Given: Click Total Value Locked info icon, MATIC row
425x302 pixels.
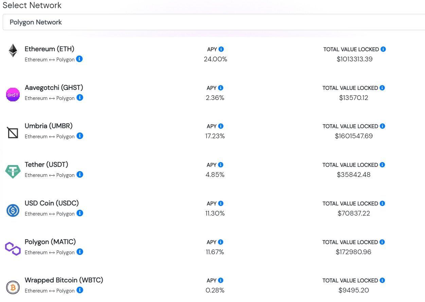Looking at the screenshot, I should (382, 242).
